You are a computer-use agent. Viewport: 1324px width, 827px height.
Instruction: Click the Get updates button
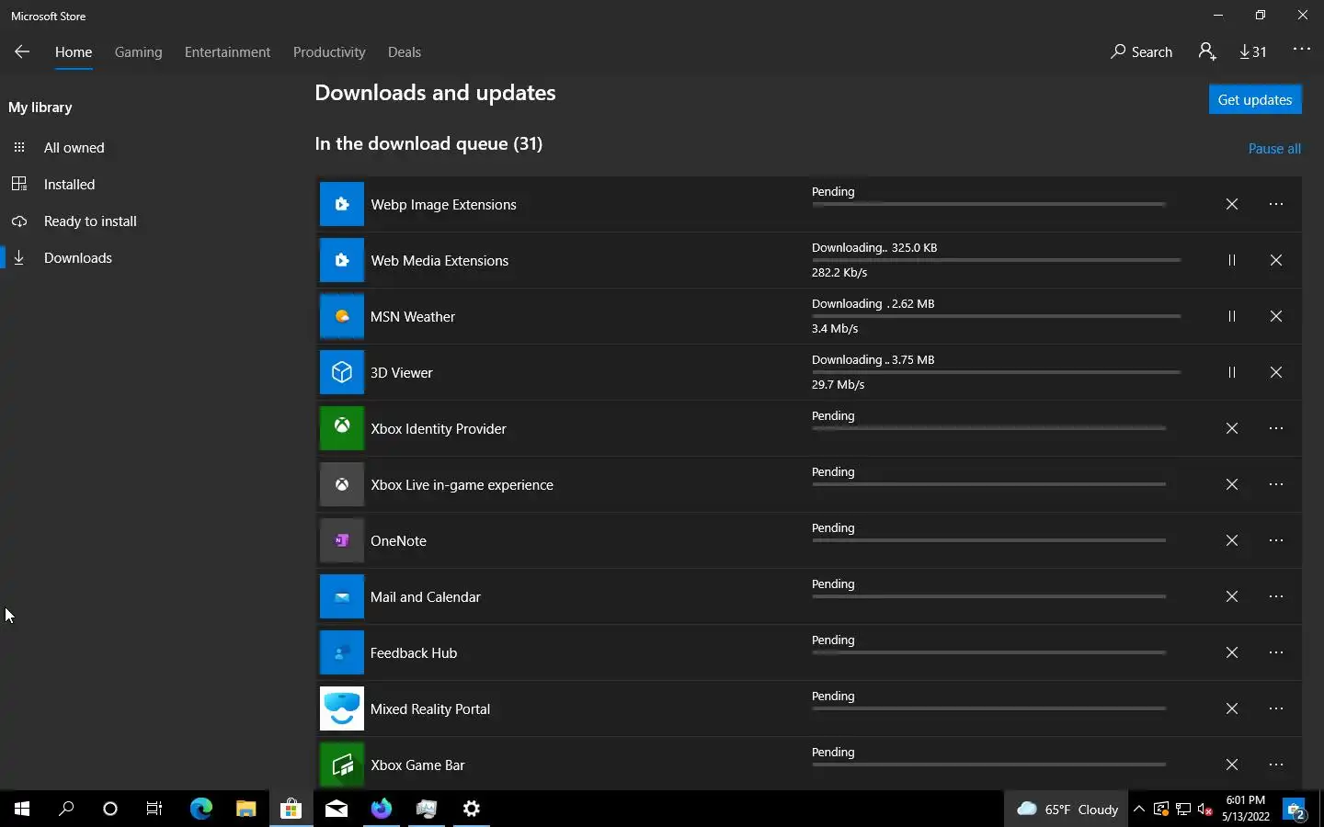coord(1255,99)
